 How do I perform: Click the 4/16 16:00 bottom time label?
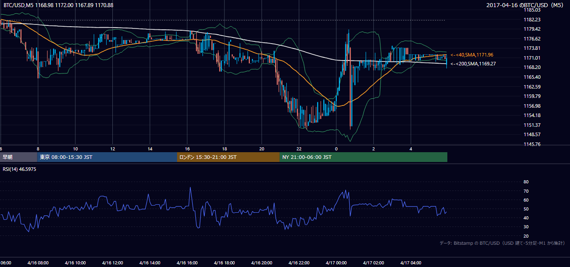click(187, 263)
